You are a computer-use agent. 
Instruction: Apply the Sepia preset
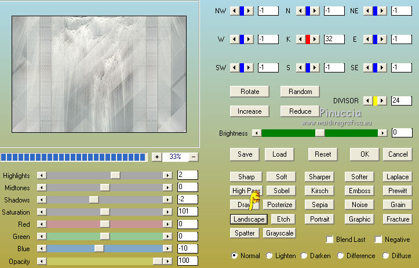pos(319,205)
